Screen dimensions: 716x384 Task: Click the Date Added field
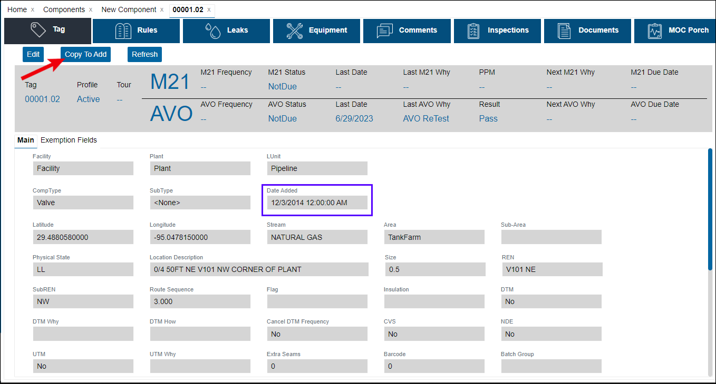coord(317,203)
